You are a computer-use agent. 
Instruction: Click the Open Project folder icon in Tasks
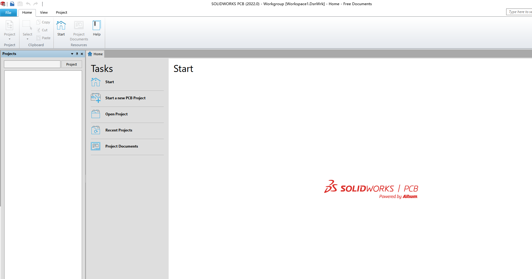96,114
